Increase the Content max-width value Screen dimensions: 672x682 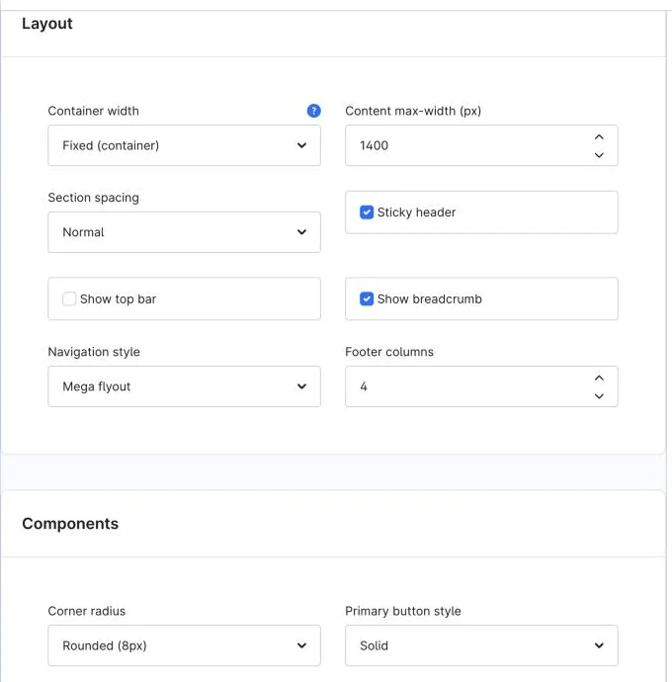[x=599, y=137]
